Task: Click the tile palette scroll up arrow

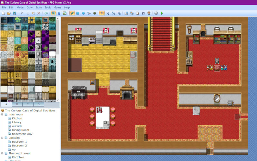Action: [x=58, y=19]
